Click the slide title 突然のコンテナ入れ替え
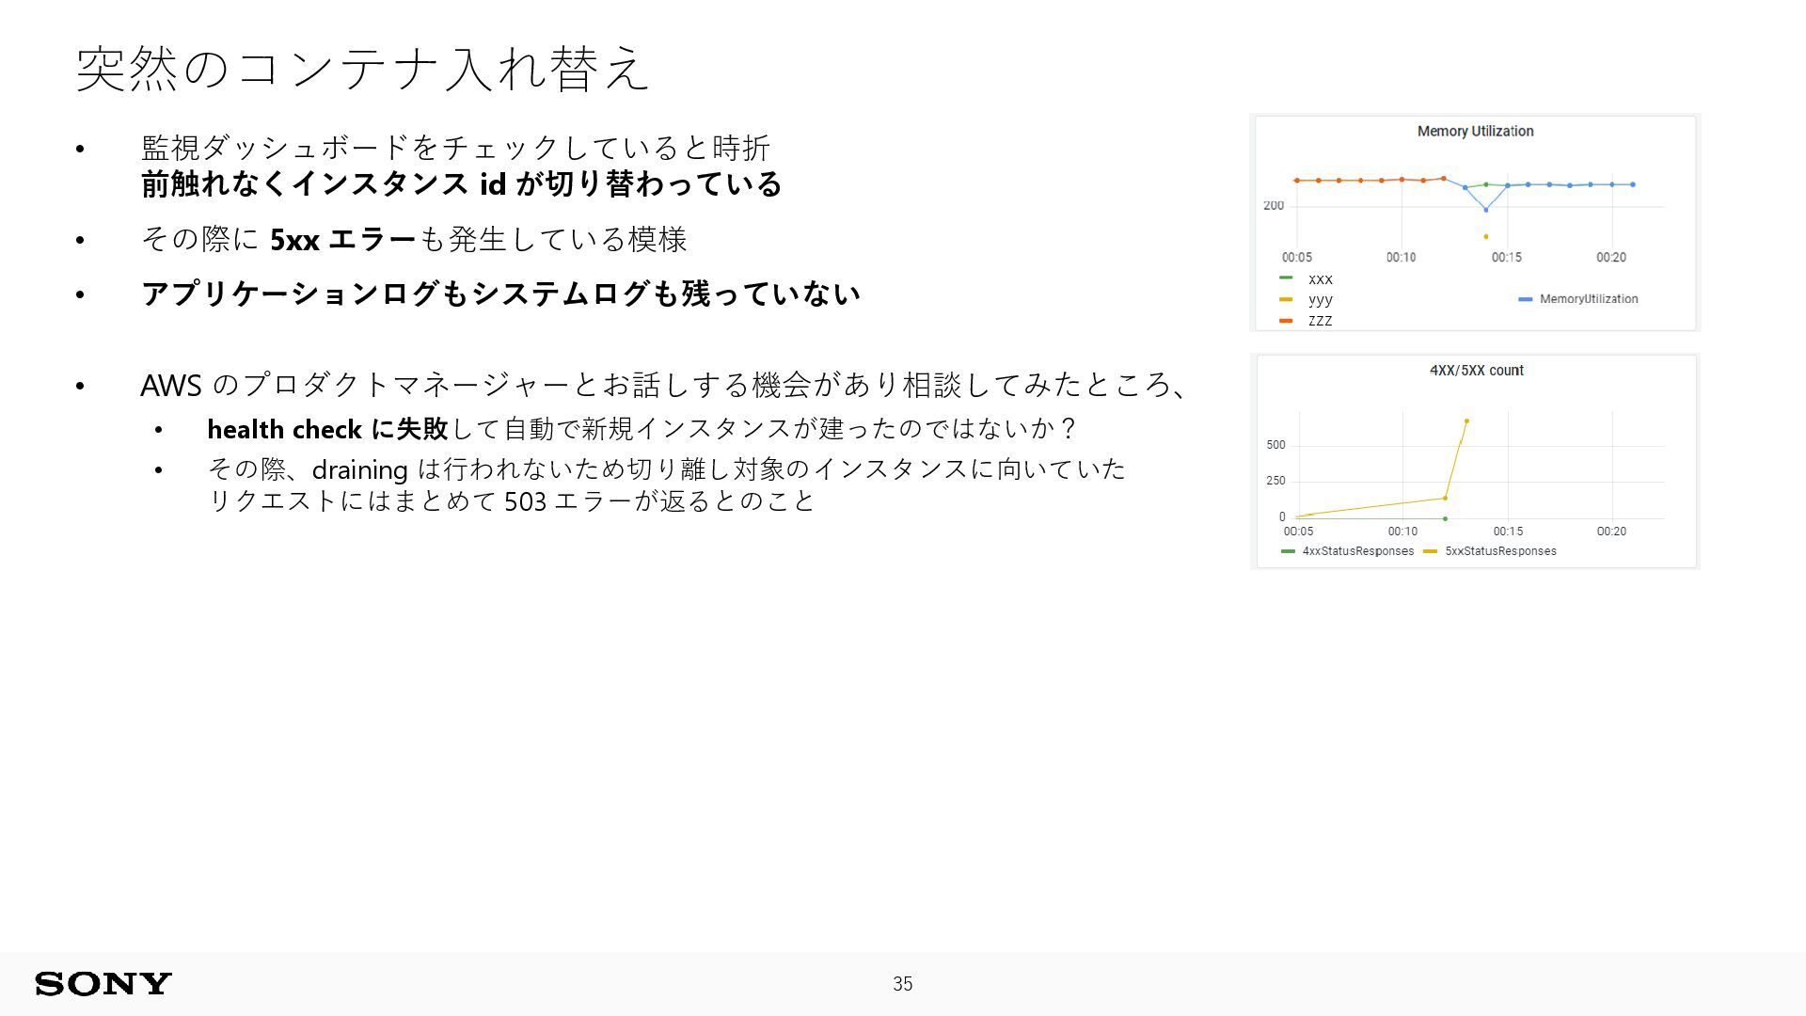The width and height of the screenshot is (1806, 1016). (x=362, y=69)
